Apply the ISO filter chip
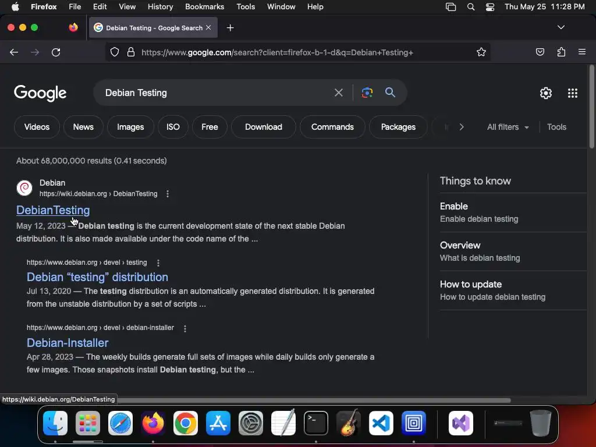This screenshot has height=447, width=596. (173, 127)
